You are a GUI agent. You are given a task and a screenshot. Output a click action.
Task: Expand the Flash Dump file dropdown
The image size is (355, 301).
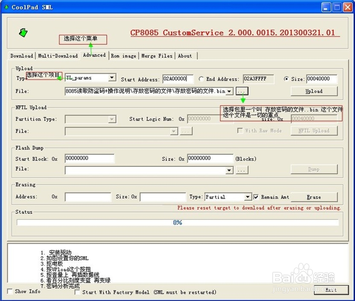coord(229,170)
